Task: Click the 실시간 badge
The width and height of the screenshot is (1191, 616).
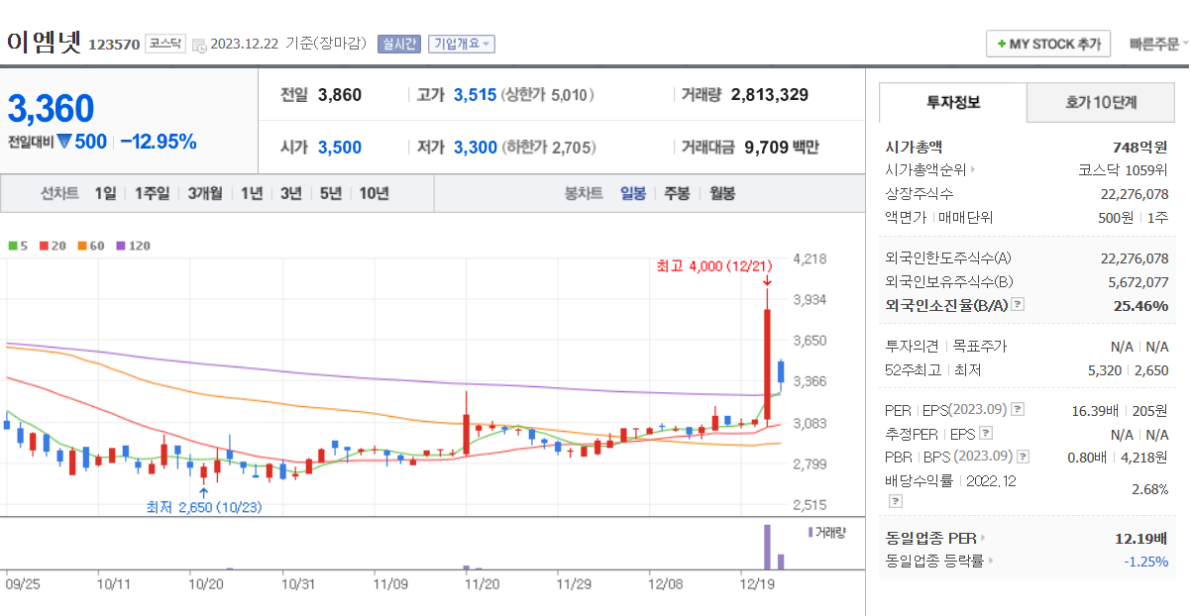Action: pyautogui.click(x=399, y=44)
